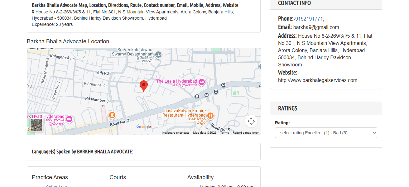The height and width of the screenshot is (187, 409).
Task: Click the phone number 9152191771 link
Action: (x=309, y=19)
